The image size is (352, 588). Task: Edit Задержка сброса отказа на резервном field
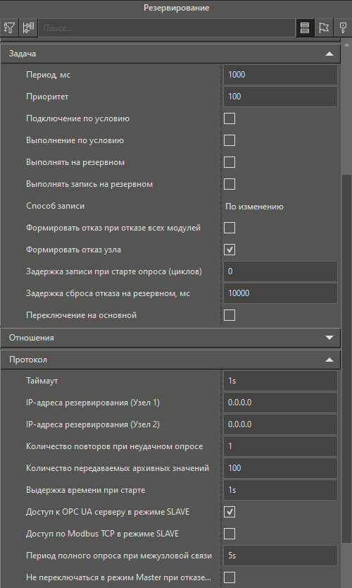click(280, 293)
